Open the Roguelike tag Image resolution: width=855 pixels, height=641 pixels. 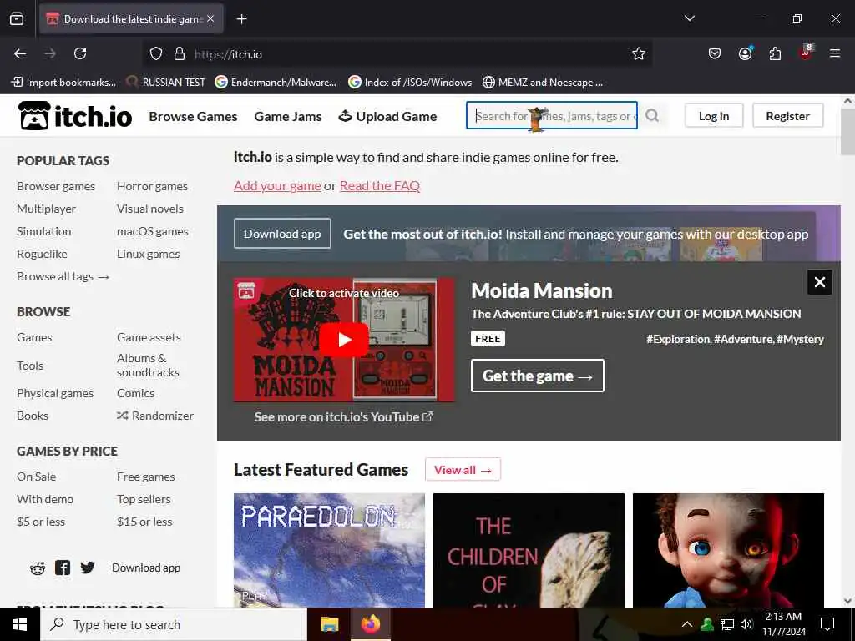42,254
